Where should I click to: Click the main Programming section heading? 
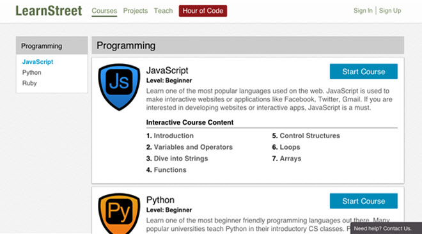pos(247,45)
